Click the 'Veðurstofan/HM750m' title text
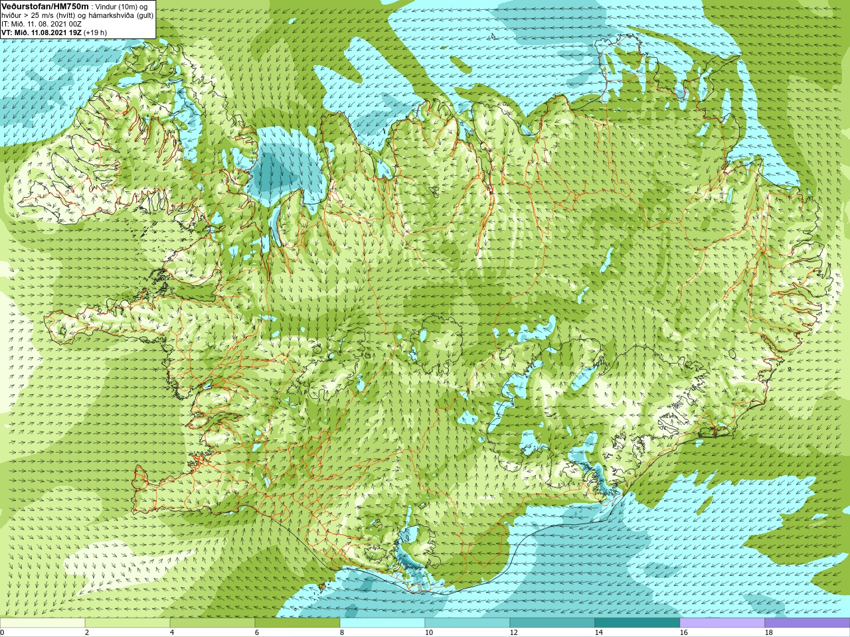The image size is (850, 637). coord(44,6)
